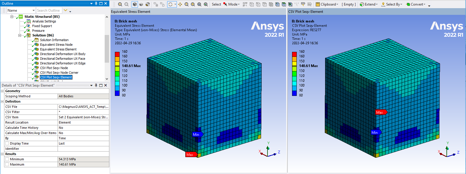Select Equivalent Stress Element in tree
Viewport: 466px width, 174px height.
pos(58,49)
